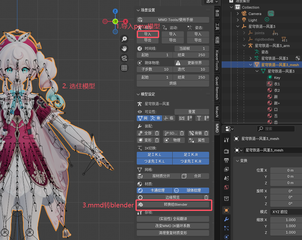Collapse the 变换 transform panel
Screen dimensions: 302x240
pos(238,161)
